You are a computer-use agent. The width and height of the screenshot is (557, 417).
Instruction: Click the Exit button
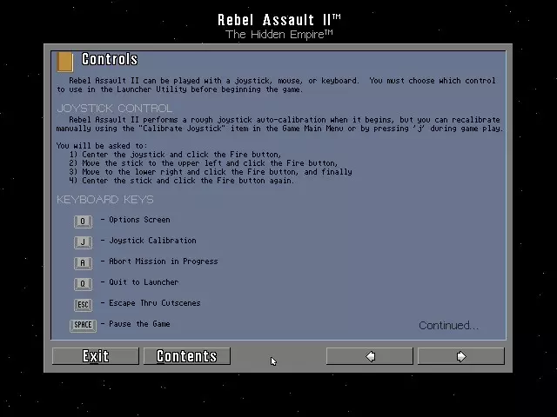tap(96, 356)
